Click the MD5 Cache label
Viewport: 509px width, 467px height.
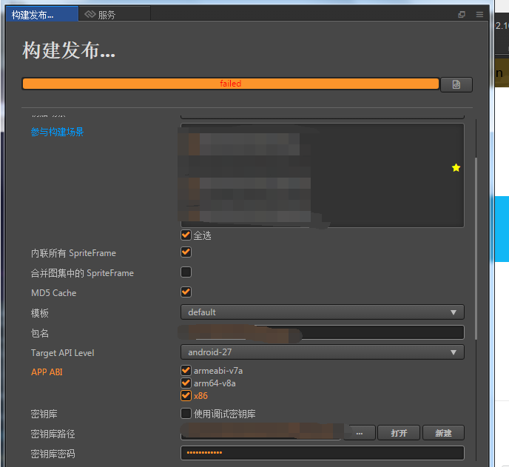53,292
